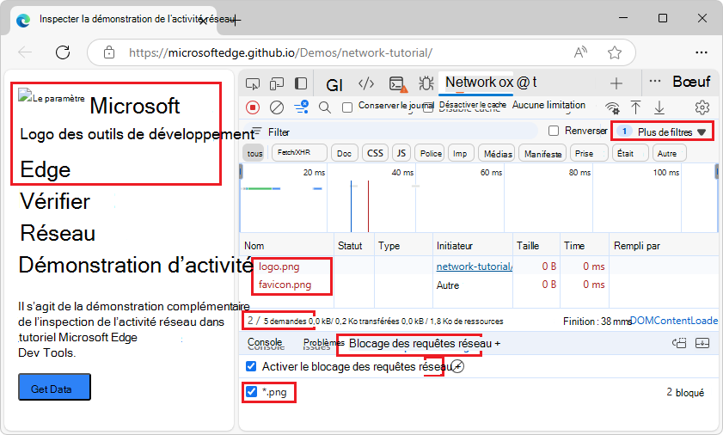Sort by Taille column header
This screenshot has width=723, height=435.
click(536, 246)
